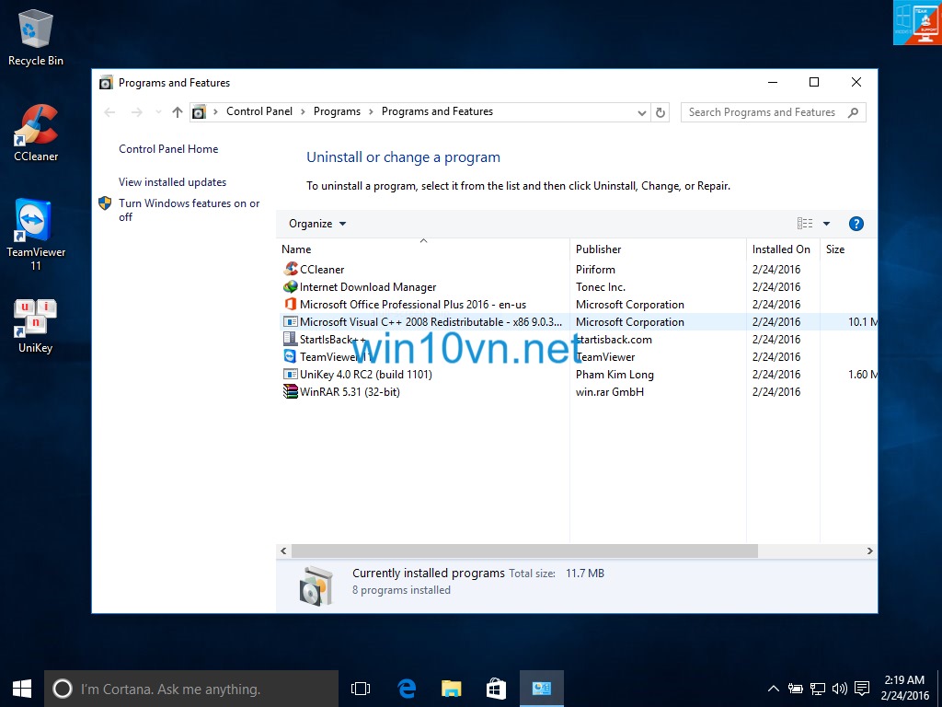Open the Action Center notification icon
The width and height of the screenshot is (942, 707).
[x=862, y=689]
